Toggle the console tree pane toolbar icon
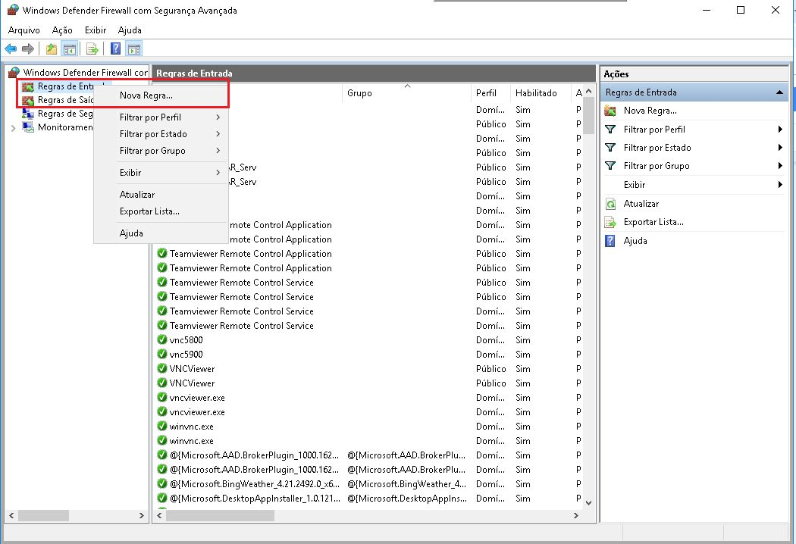 (x=70, y=48)
